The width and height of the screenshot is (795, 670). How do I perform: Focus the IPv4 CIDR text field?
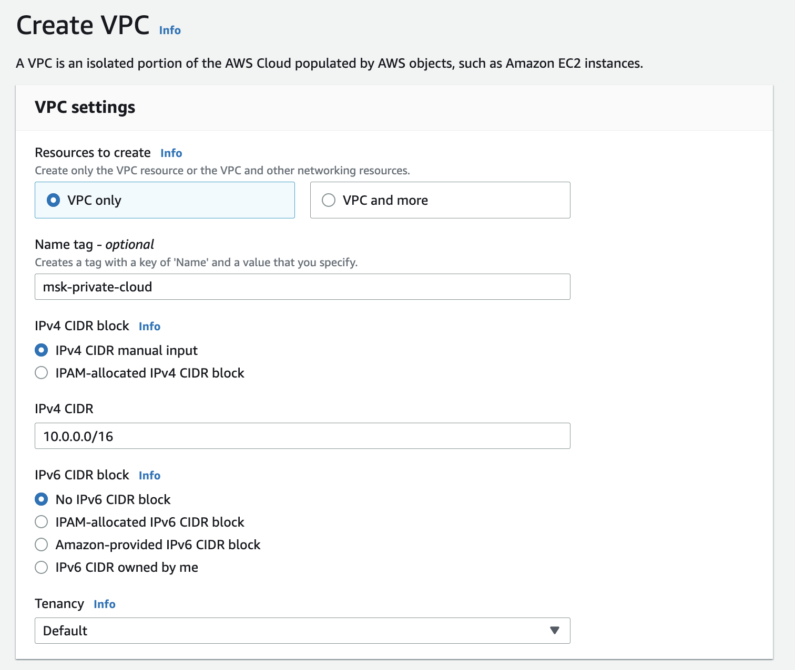tap(302, 436)
